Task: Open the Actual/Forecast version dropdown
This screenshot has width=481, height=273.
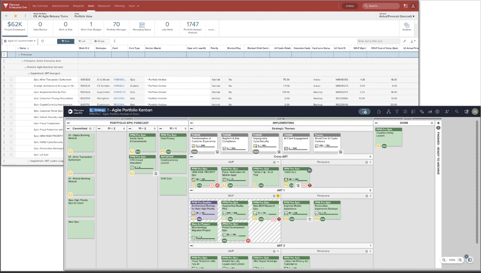Action: [396, 16]
